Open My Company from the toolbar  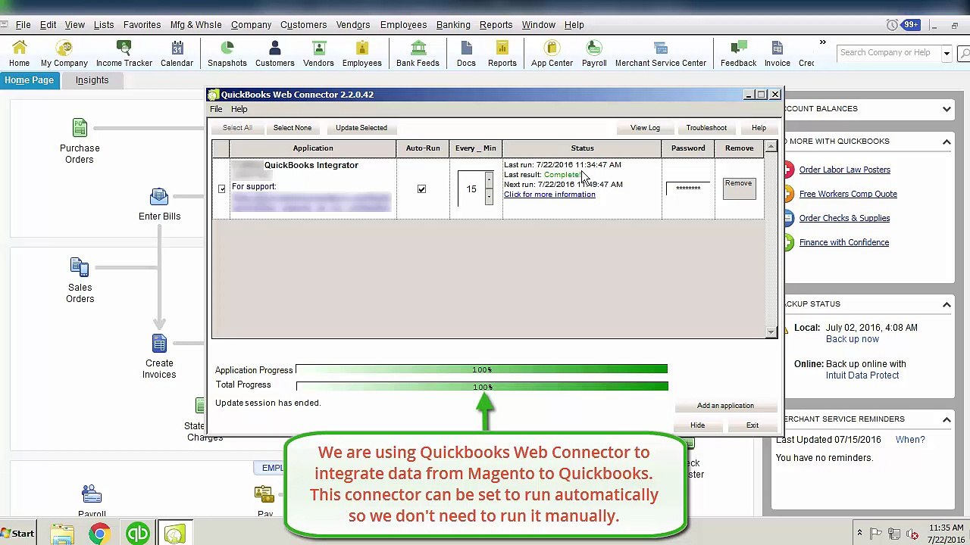point(64,54)
